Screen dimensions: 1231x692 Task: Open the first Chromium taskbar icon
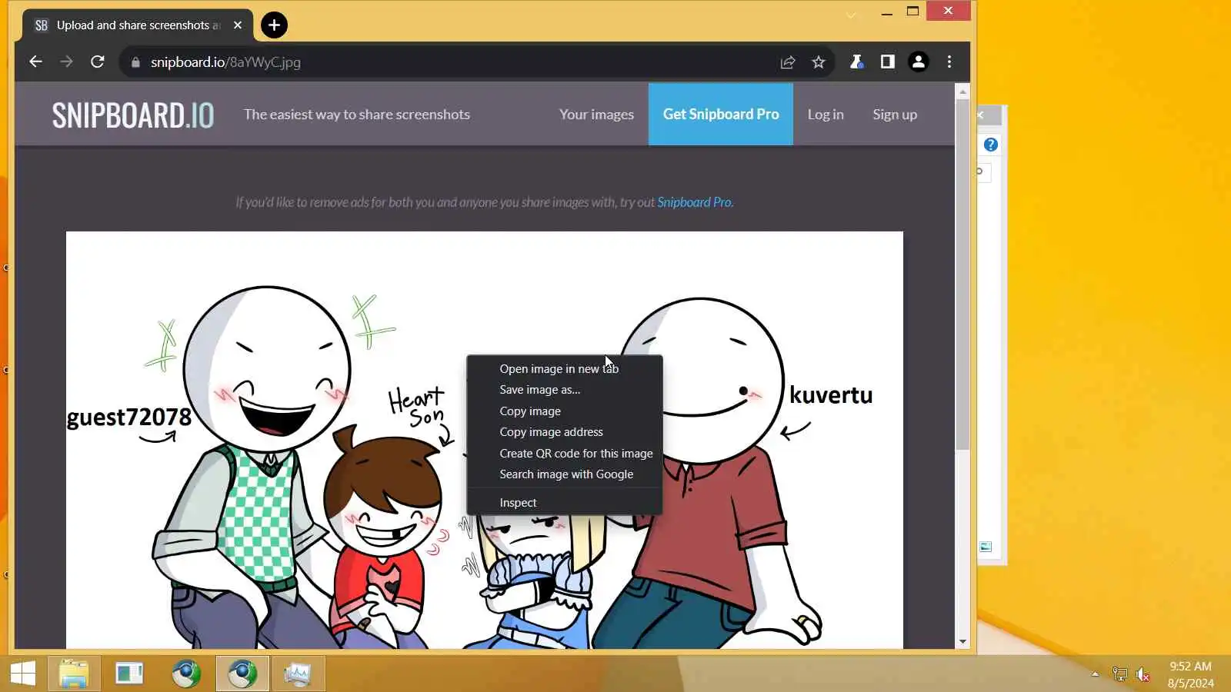pos(186,674)
